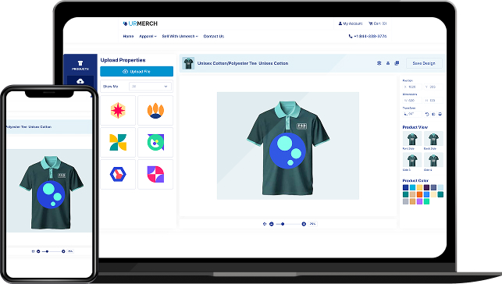Click the zoom in plus icon below the canvas
Screen dimensions: 502x284
point(304,224)
